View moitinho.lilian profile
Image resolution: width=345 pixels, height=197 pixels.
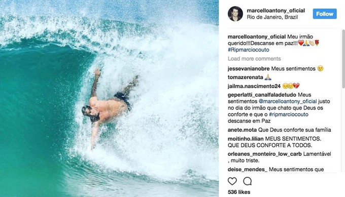[x=246, y=139]
